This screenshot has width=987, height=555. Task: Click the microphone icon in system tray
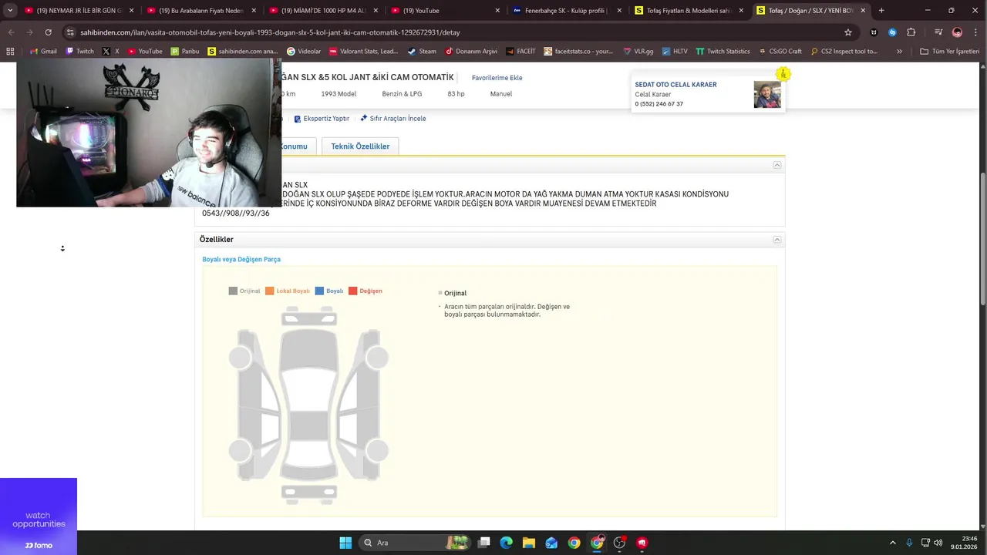point(909,543)
